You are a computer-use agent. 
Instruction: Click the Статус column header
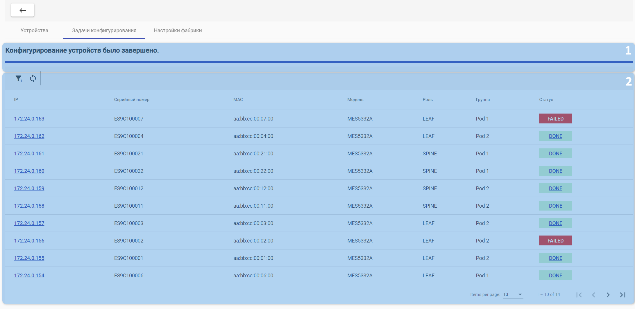coord(546,100)
